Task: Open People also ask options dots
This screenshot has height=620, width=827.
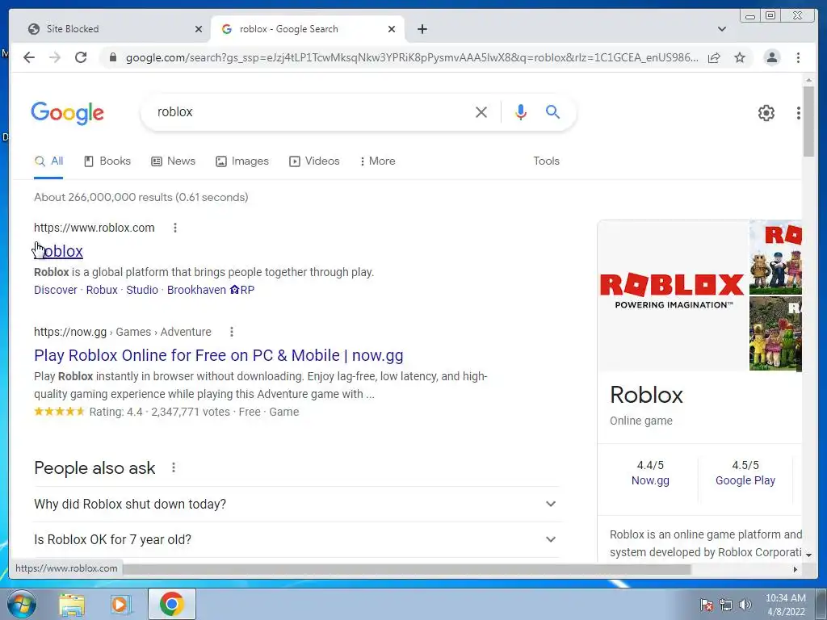Action: click(174, 467)
